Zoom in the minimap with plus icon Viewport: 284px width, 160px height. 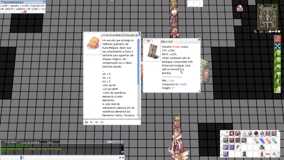point(270,32)
